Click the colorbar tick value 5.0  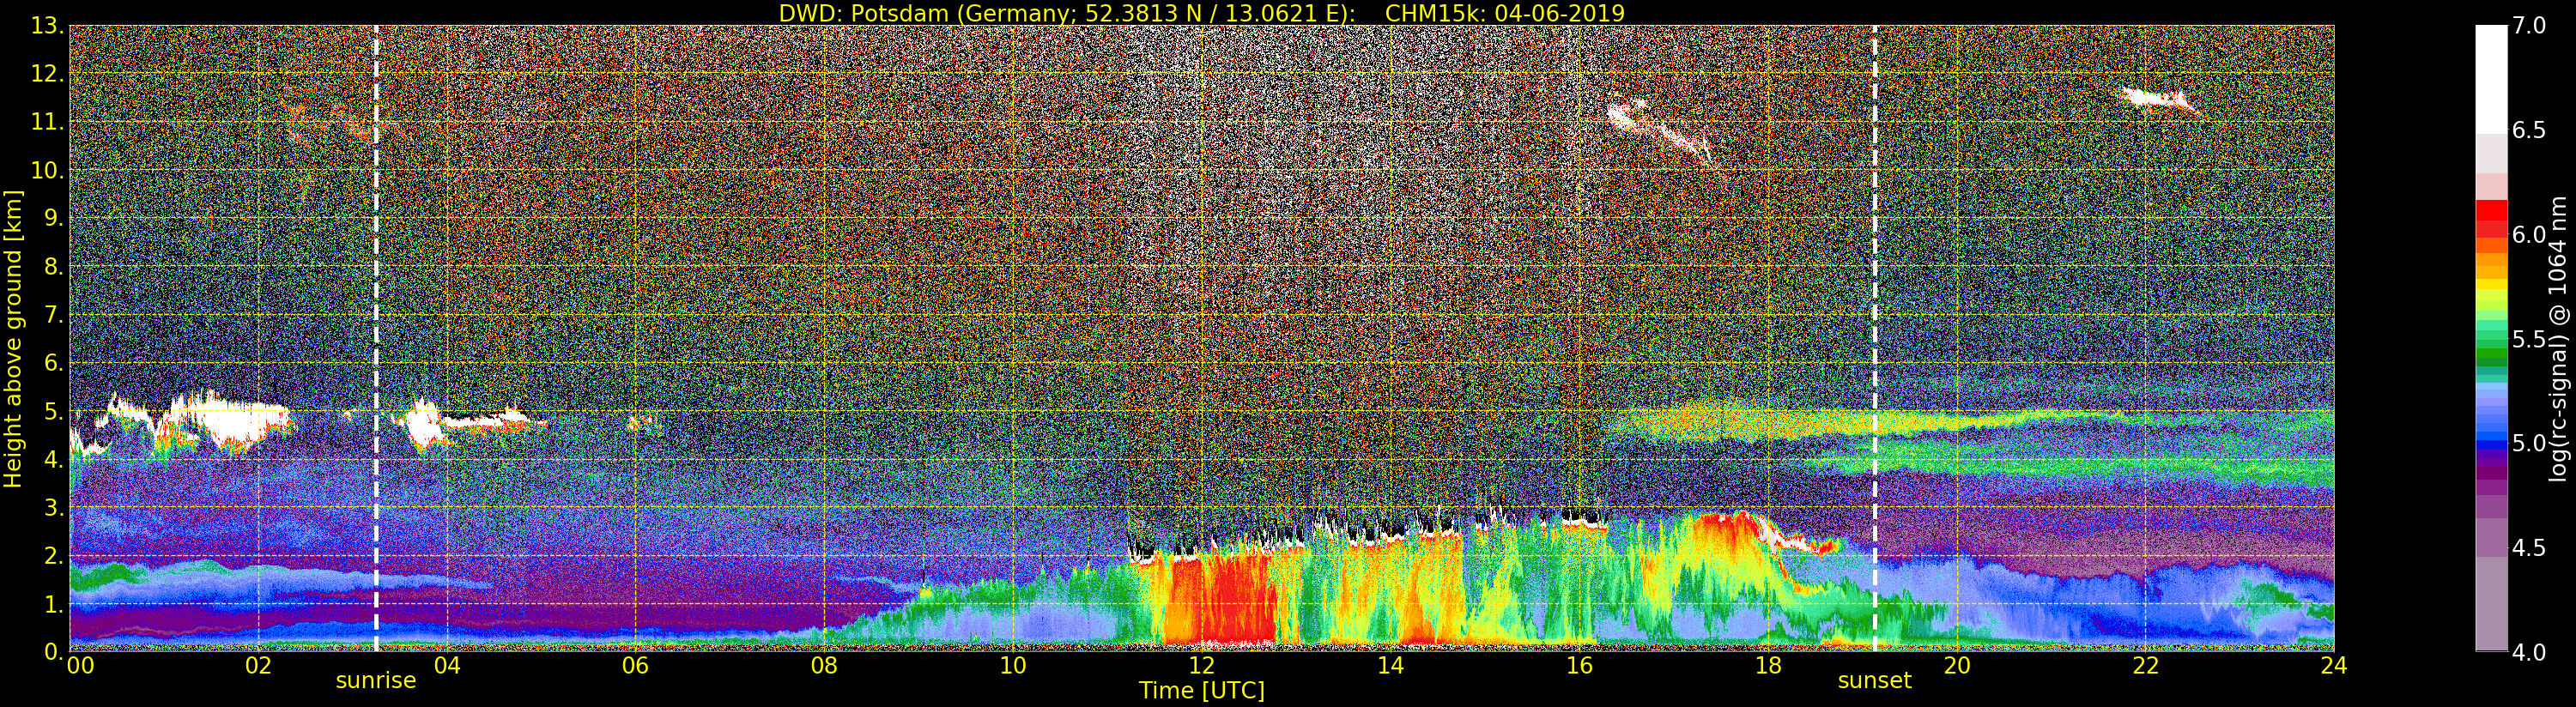2529,443
